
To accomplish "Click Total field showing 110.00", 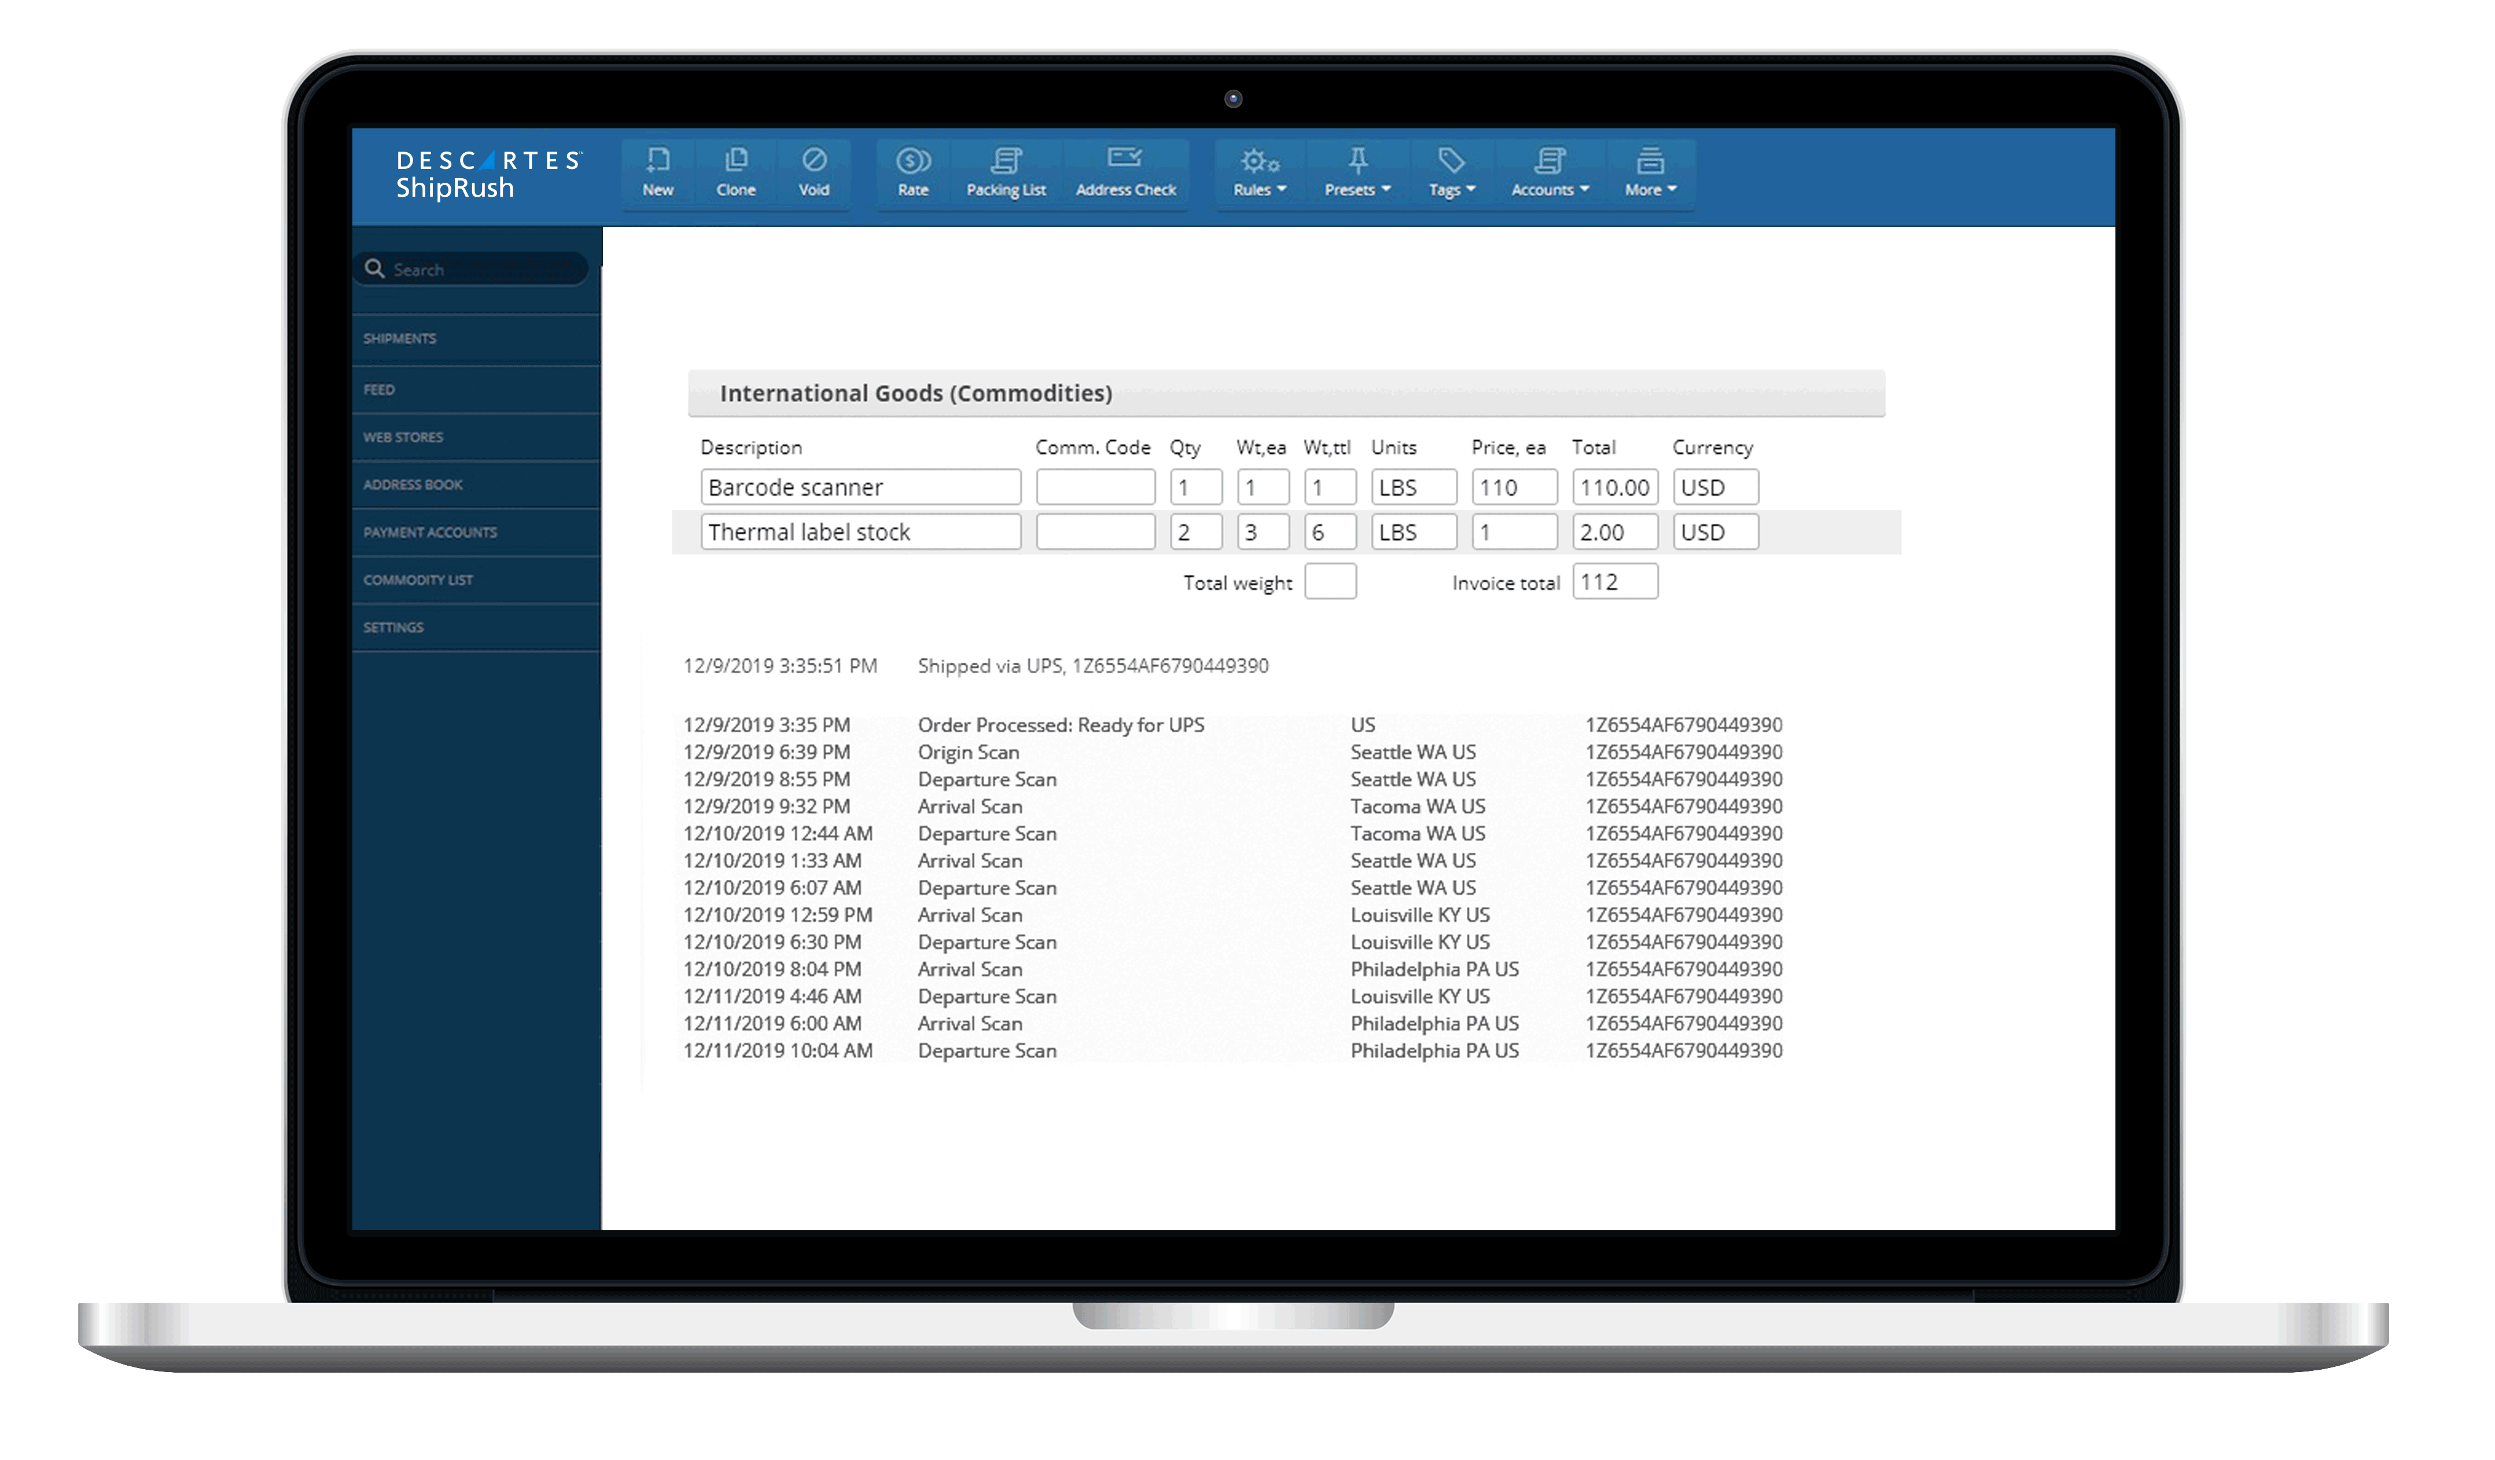I will click(x=1616, y=487).
